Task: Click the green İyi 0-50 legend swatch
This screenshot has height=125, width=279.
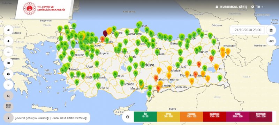Action: click(x=145, y=117)
